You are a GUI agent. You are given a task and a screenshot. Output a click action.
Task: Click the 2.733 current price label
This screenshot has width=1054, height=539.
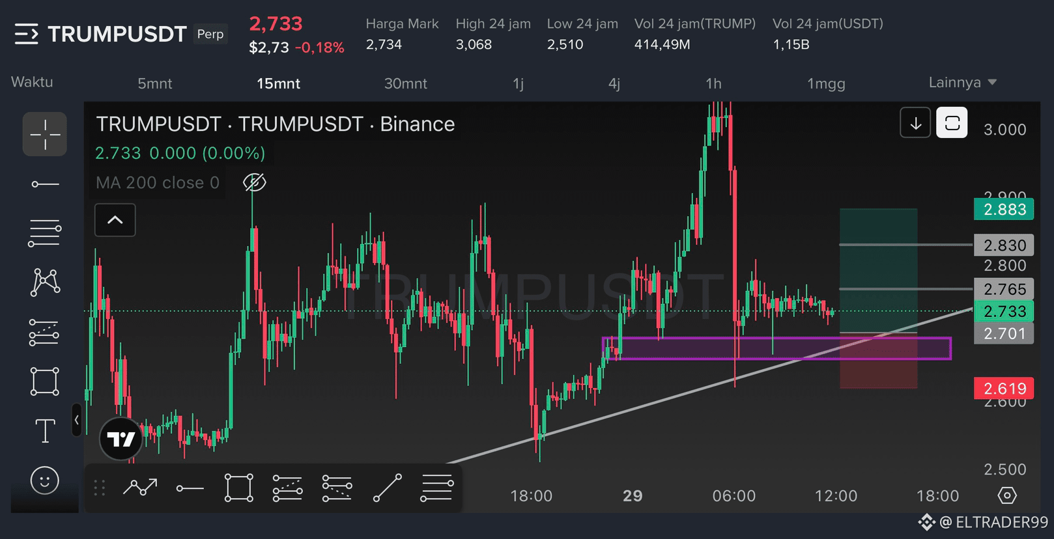tap(1004, 311)
